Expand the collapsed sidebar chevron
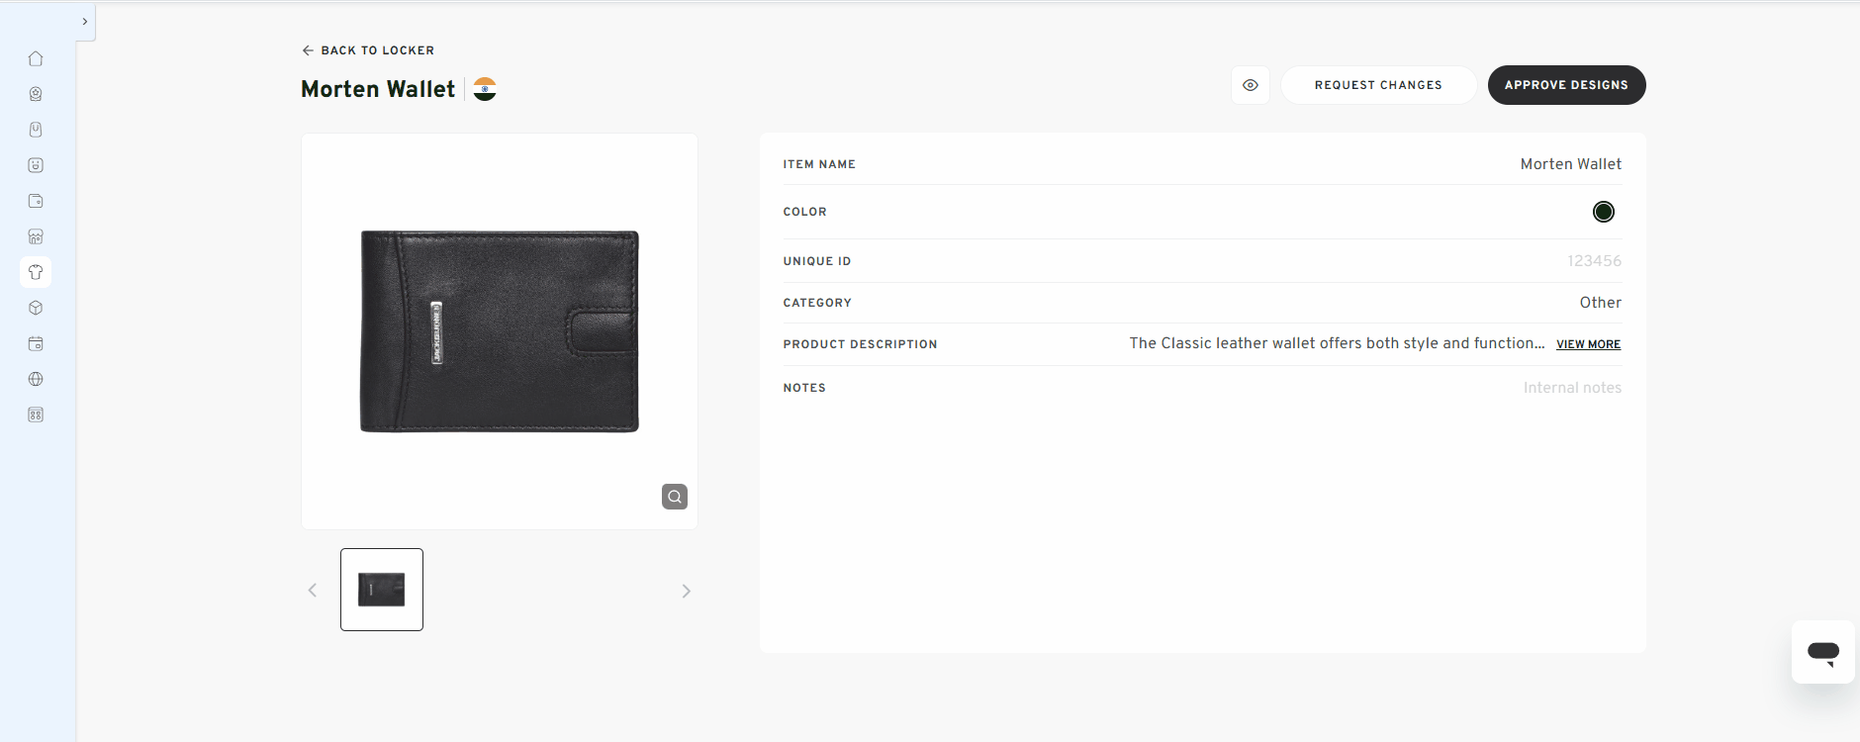This screenshot has width=1860, height=742. coord(85,21)
